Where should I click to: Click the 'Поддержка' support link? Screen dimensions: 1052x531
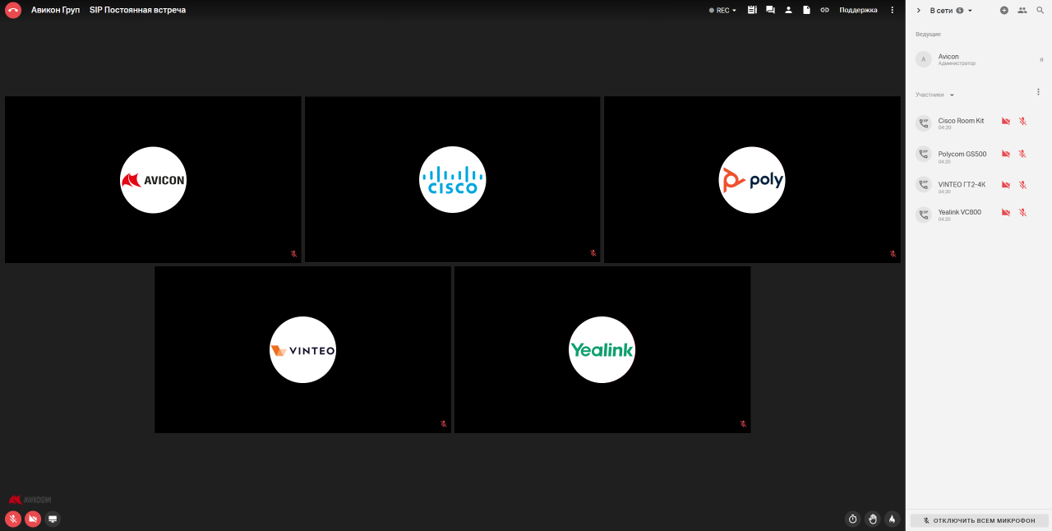(x=858, y=10)
